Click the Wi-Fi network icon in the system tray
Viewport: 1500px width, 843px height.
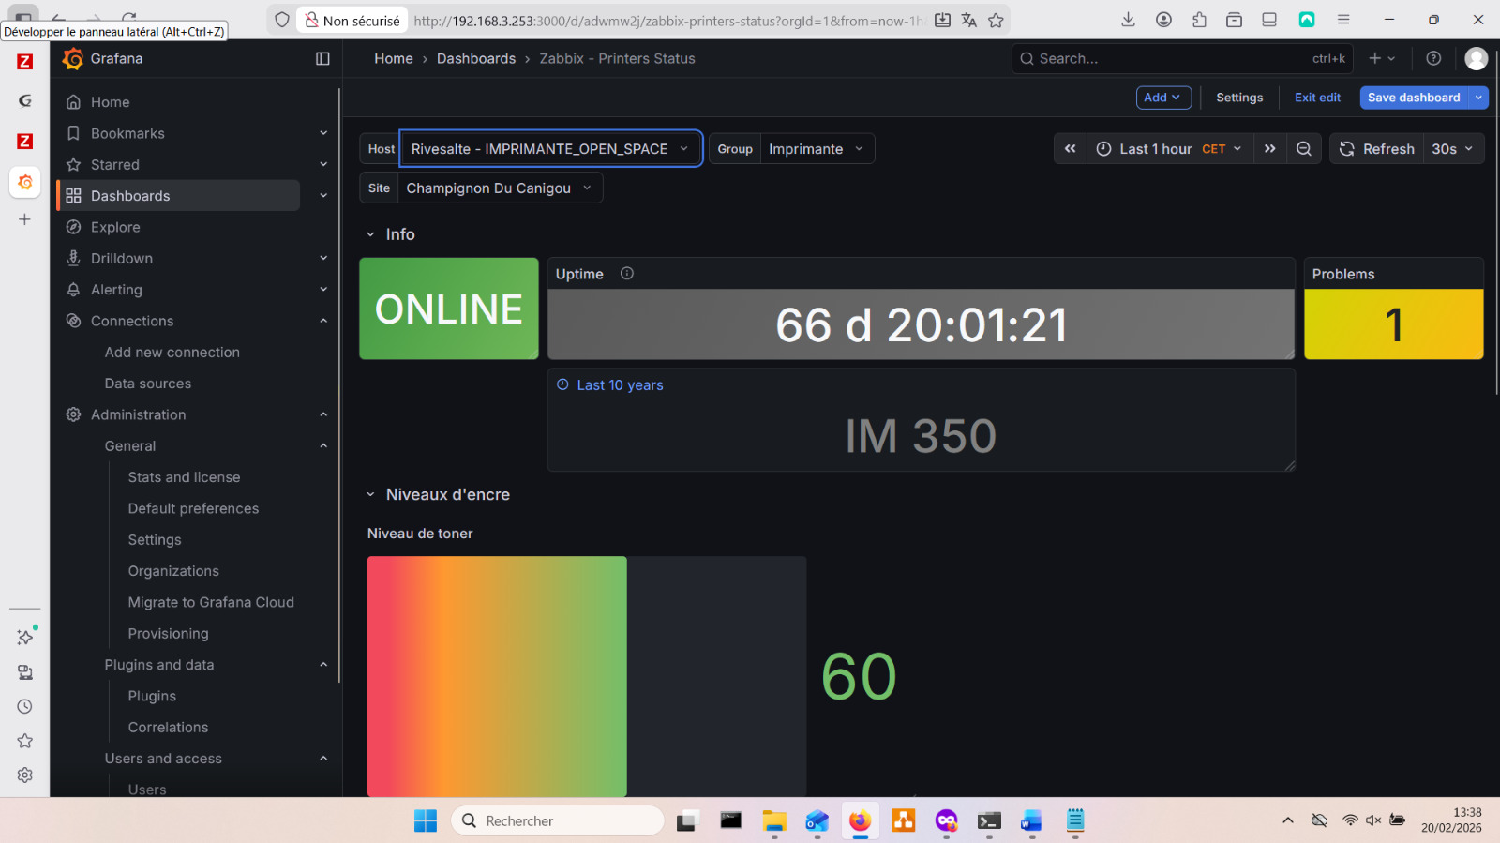[1350, 820]
